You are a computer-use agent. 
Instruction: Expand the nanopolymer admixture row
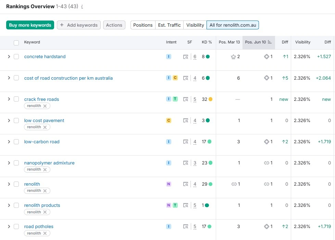9,163
